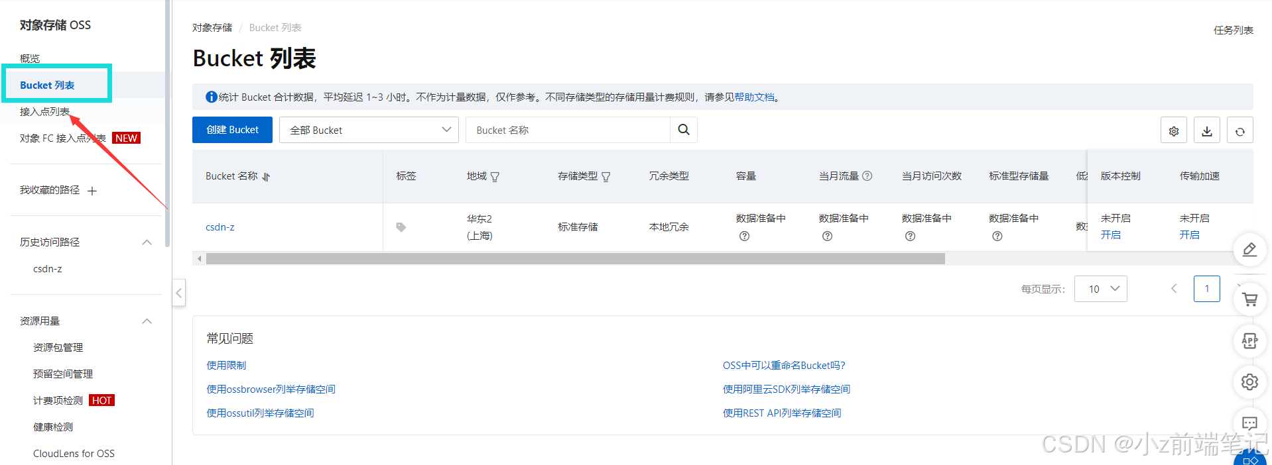The image size is (1272, 465).
Task: Open CloudLens for OSS item
Action: point(74,454)
